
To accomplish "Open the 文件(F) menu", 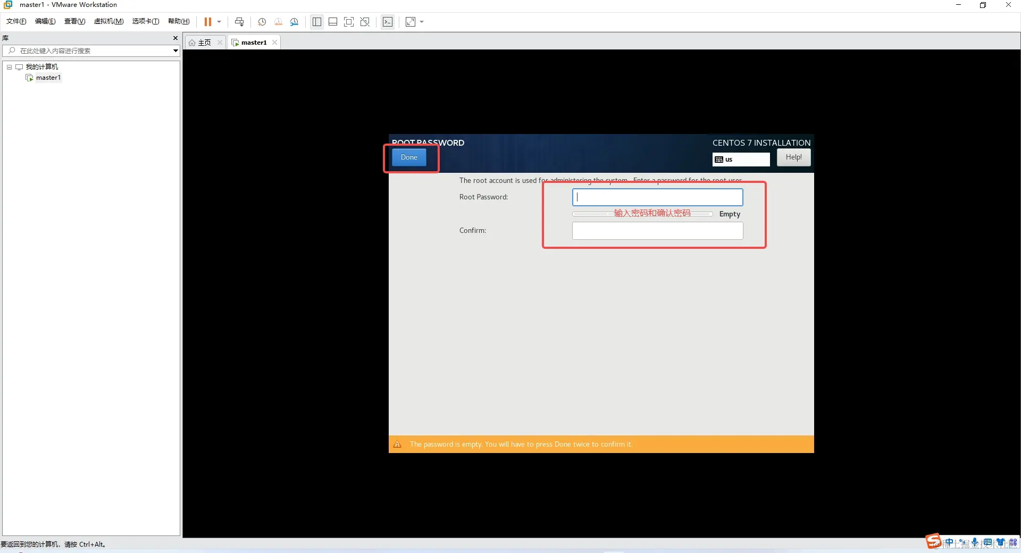I will click(x=16, y=21).
